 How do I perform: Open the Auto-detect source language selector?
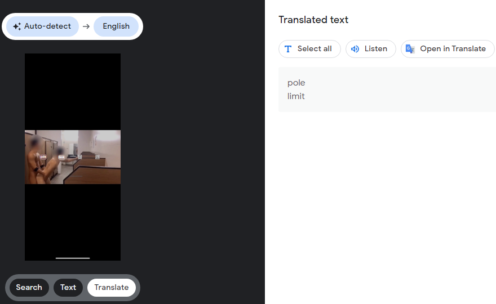43,26
